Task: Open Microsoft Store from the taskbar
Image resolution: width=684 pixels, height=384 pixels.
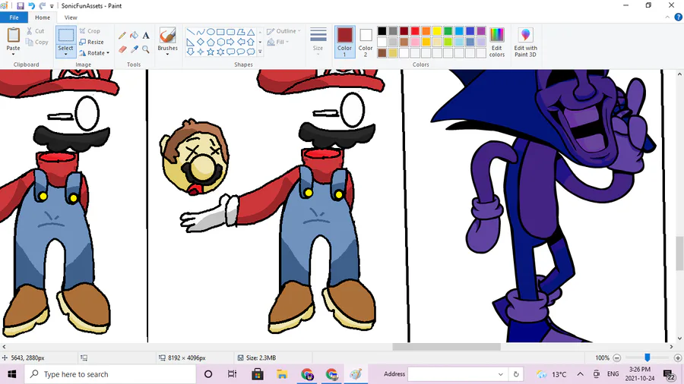Action: pos(258,374)
